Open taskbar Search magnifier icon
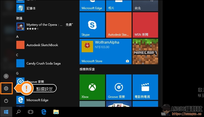 (x=18, y=112)
